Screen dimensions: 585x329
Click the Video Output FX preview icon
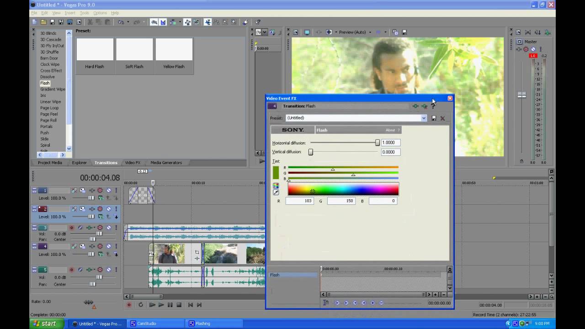click(x=319, y=32)
